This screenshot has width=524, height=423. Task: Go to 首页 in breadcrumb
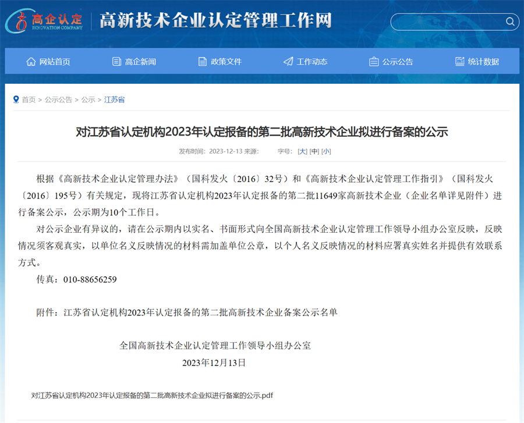pos(29,99)
